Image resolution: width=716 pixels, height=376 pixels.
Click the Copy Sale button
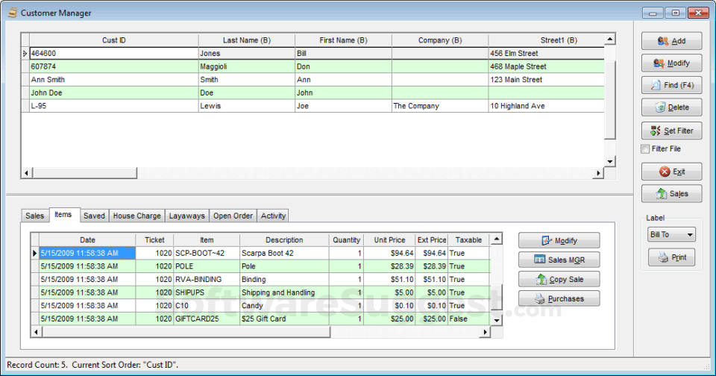coord(559,279)
